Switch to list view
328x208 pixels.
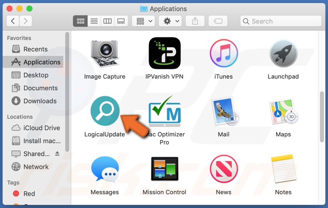[94, 21]
